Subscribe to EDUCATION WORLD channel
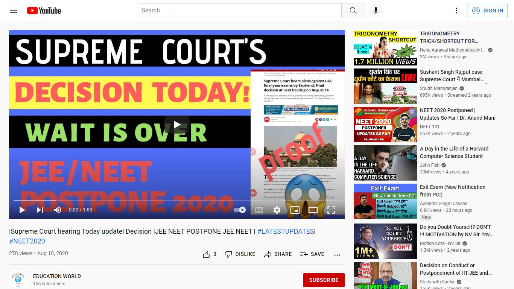Screen dimensions: 514x289 pos(324,280)
